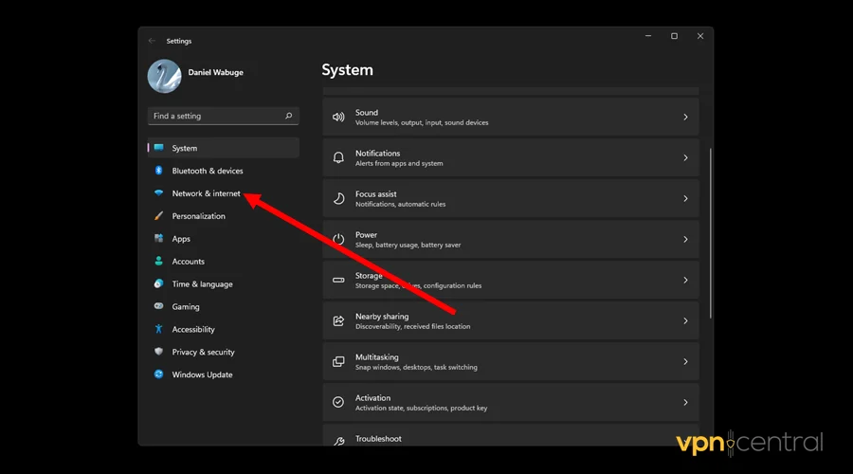Click "Discoverability, received files location" text

point(413,326)
